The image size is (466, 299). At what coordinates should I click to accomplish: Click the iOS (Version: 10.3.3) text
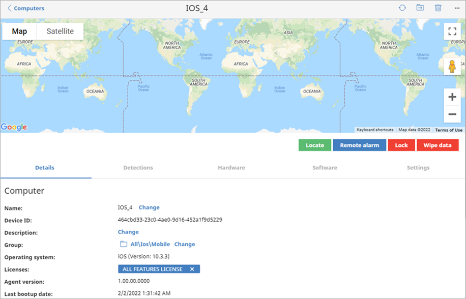(143, 256)
